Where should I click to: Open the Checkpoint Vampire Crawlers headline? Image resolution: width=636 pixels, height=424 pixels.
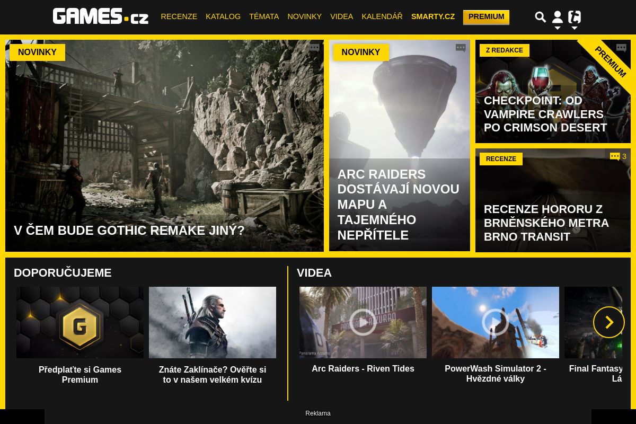pos(545,114)
